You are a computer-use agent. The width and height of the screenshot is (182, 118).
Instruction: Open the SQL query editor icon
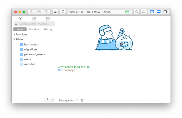(48, 19)
